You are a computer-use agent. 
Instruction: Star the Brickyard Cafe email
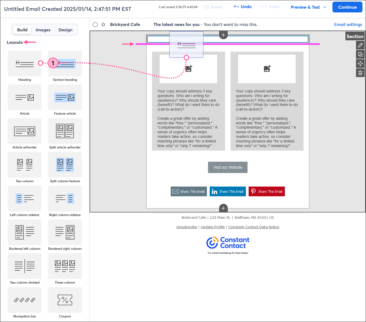point(103,25)
